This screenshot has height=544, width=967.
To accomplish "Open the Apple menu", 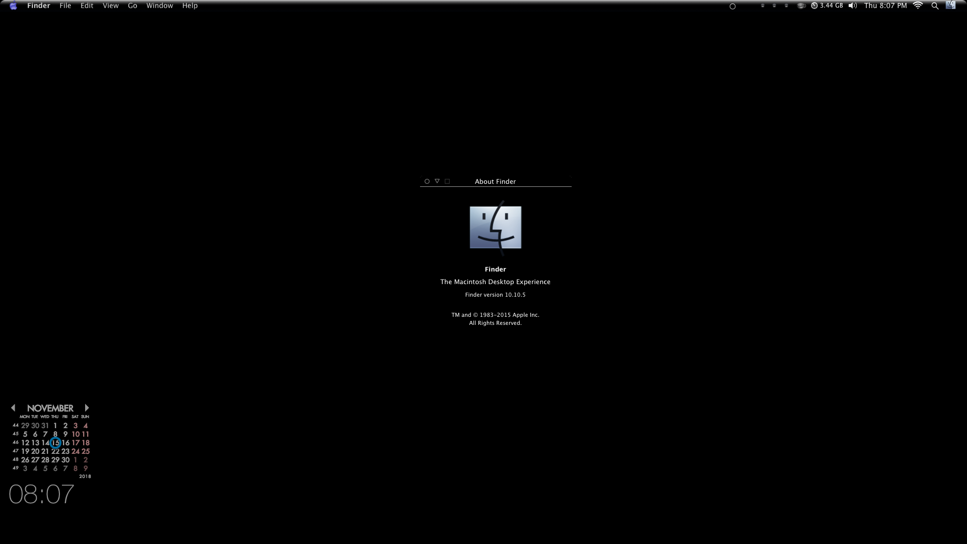I will pos(14,6).
